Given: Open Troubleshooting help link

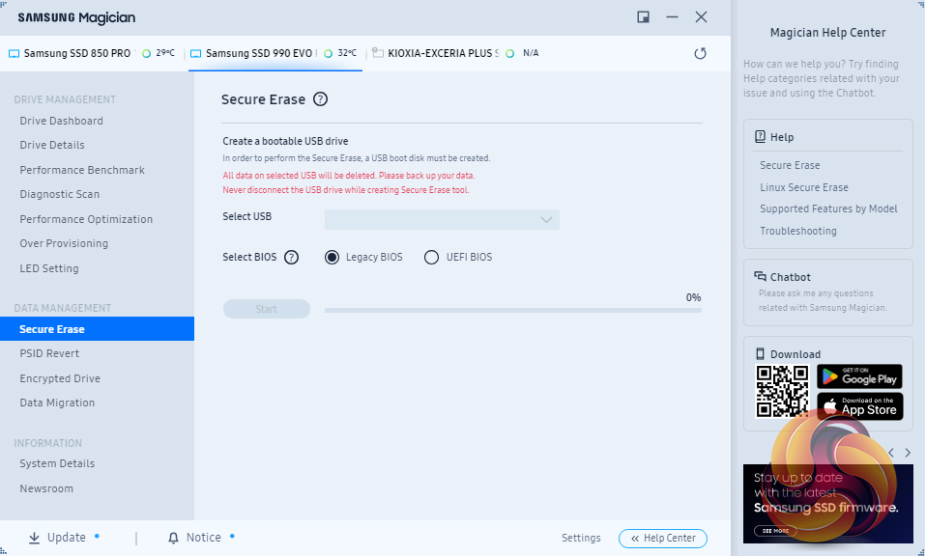Looking at the screenshot, I should click(x=798, y=231).
